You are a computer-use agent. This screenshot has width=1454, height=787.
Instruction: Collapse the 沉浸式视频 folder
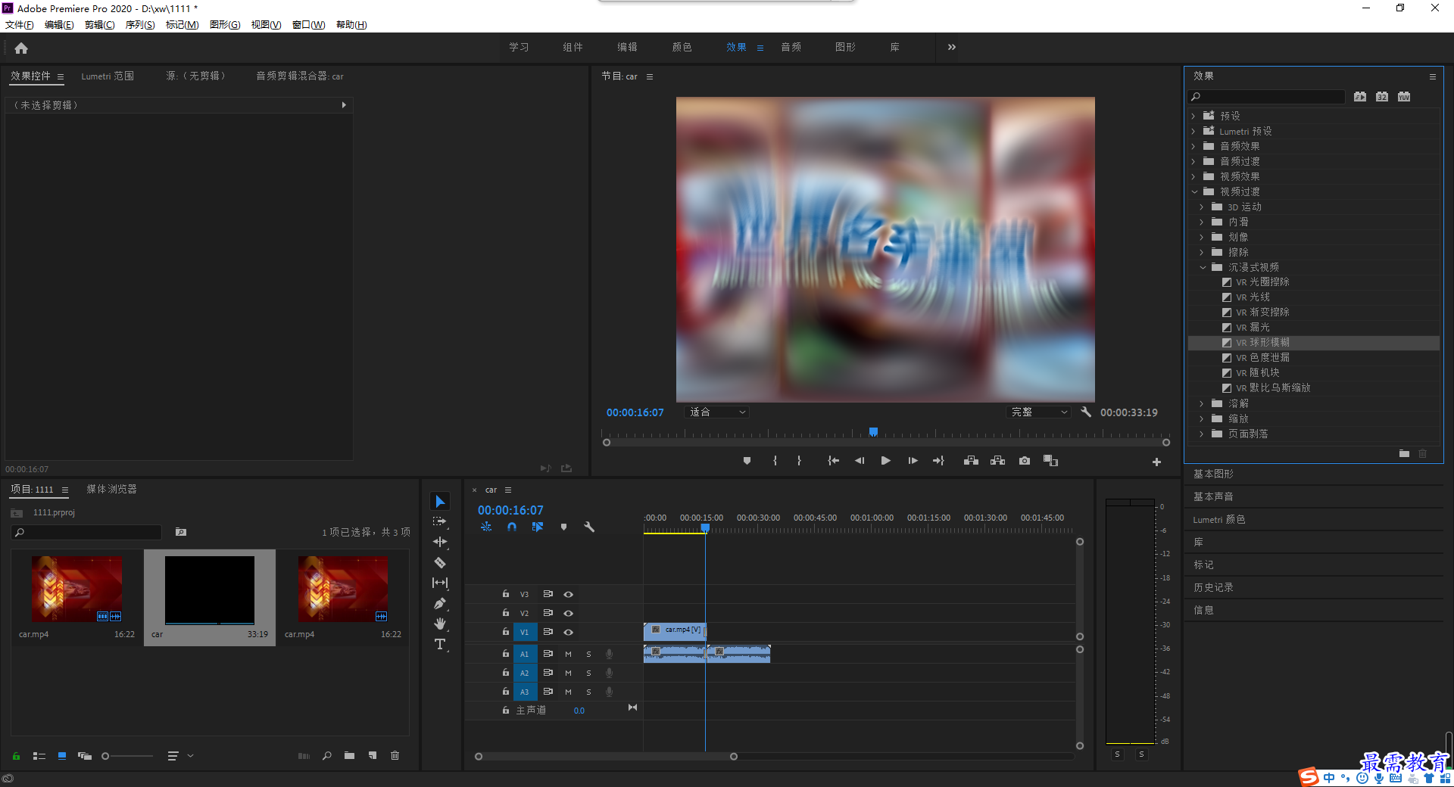(x=1202, y=267)
